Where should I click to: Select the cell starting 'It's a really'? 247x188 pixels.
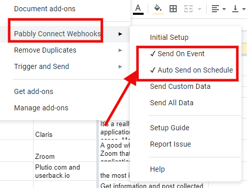[x=114, y=130]
